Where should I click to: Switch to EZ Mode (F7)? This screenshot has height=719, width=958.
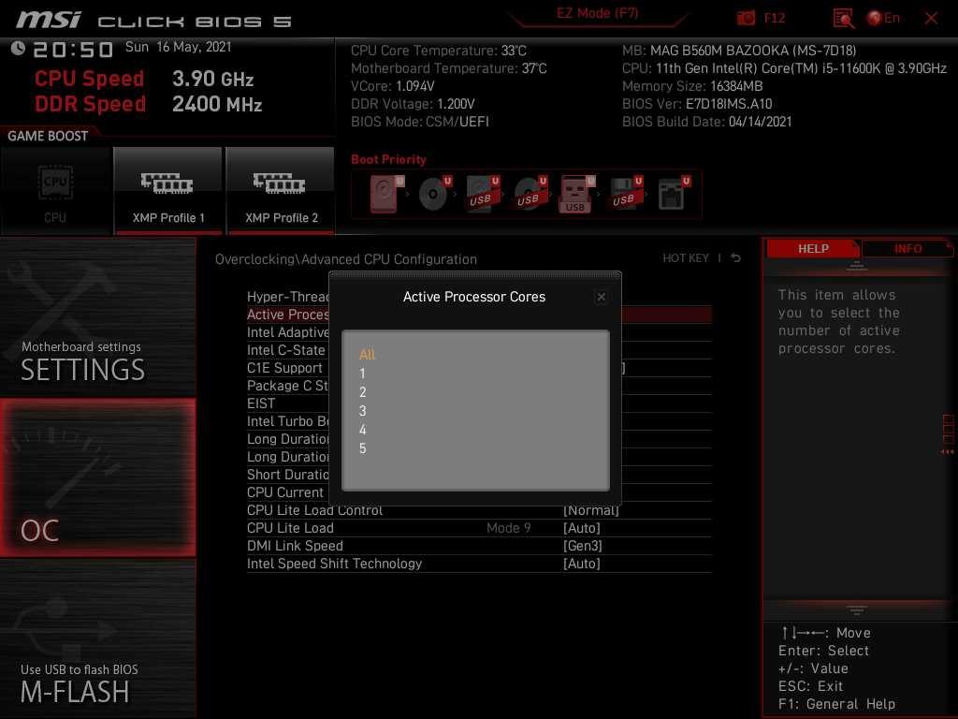tap(598, 13)
